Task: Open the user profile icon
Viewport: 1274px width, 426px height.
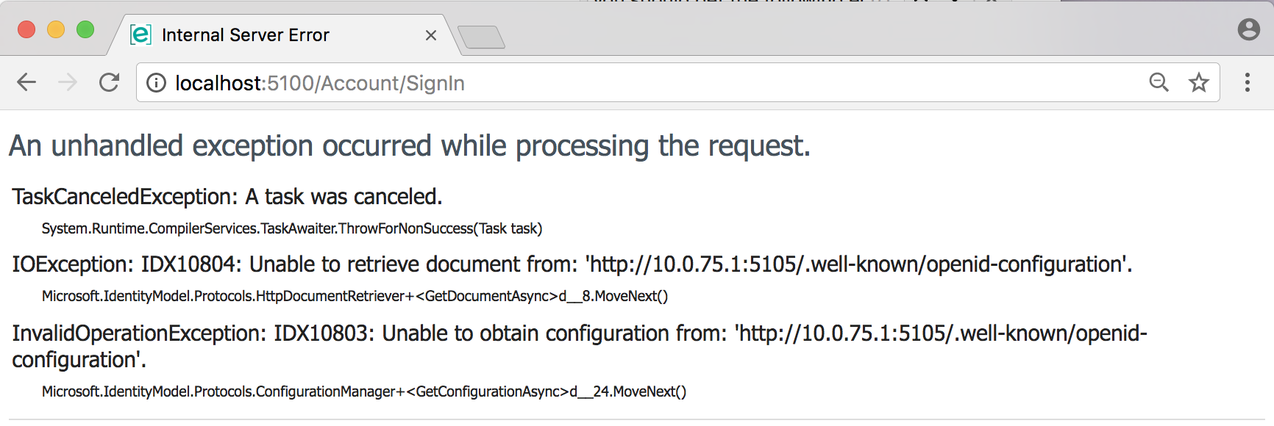Action: coord(1248,29)
